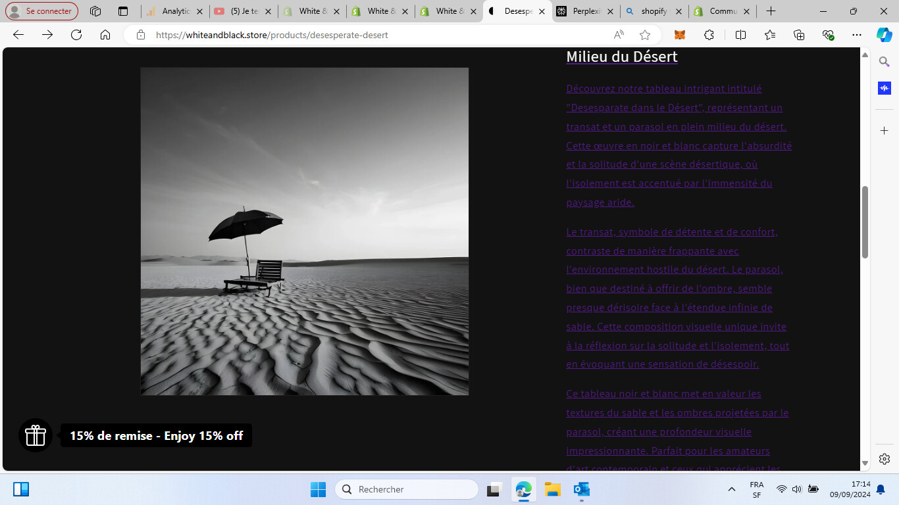This screenshot has width=899, height=505.
Task: Start Read aloud for this page
Action: [619, 35]
